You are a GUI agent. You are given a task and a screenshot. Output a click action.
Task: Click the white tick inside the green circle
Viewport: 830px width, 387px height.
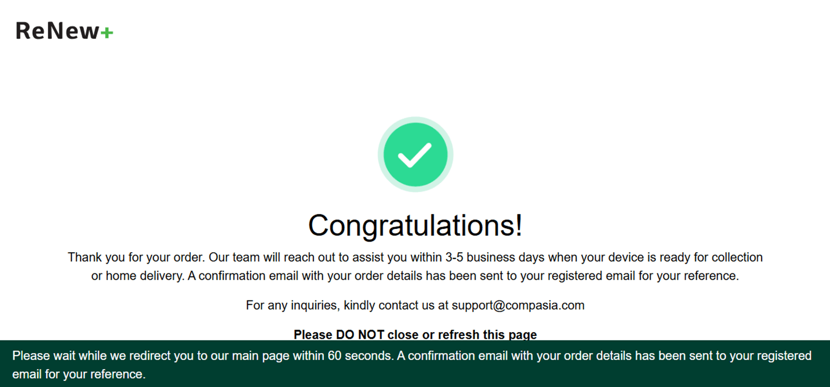[x=415, y=155]
